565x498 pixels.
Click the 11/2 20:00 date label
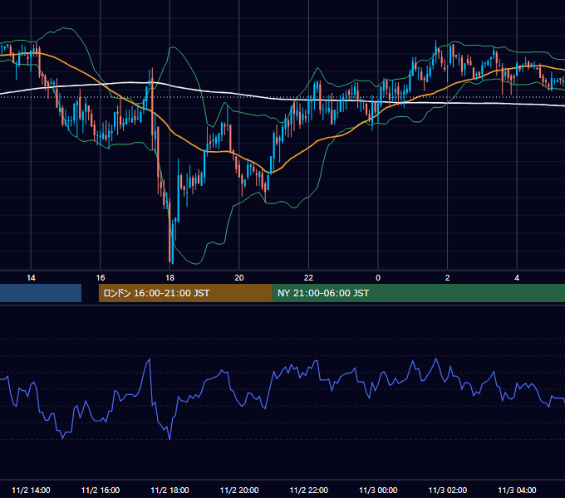(239, 490)
